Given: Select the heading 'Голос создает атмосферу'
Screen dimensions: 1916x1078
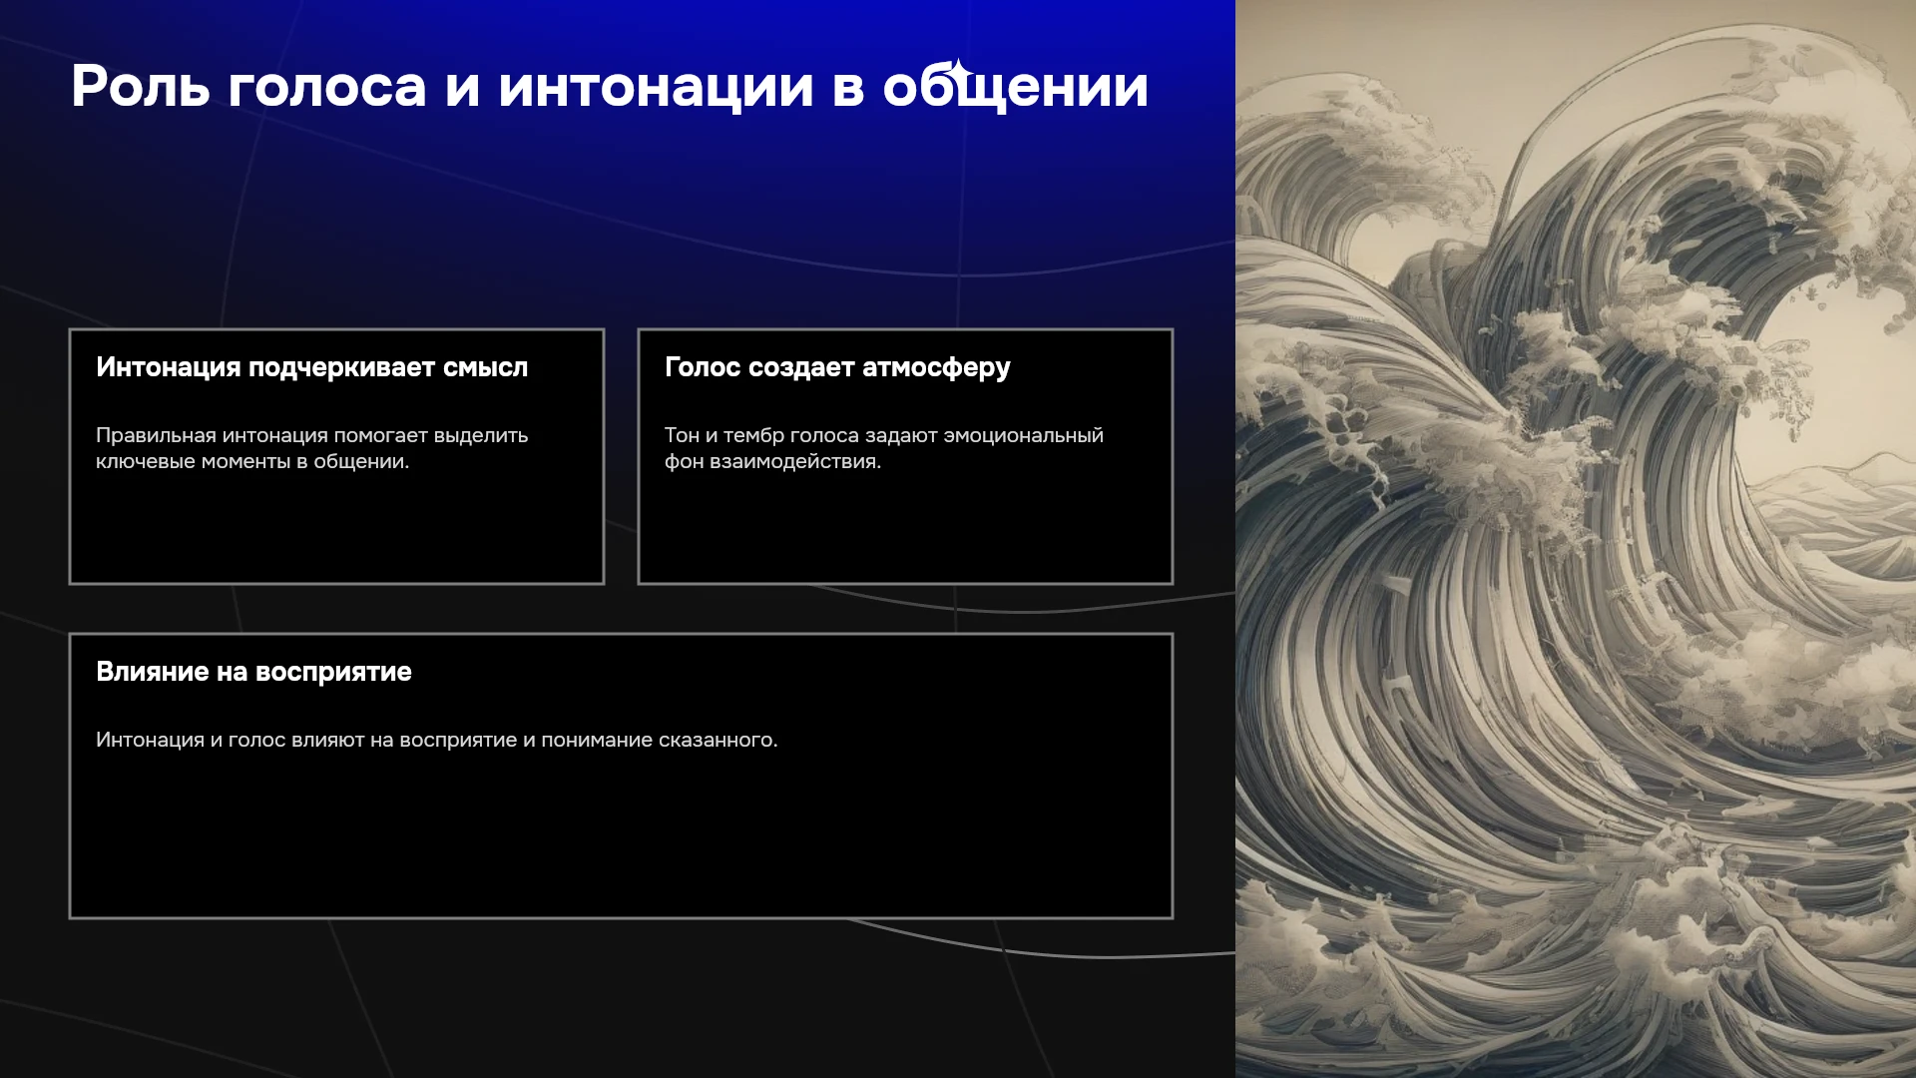Looking at the screenshot, I should [837, 367].
